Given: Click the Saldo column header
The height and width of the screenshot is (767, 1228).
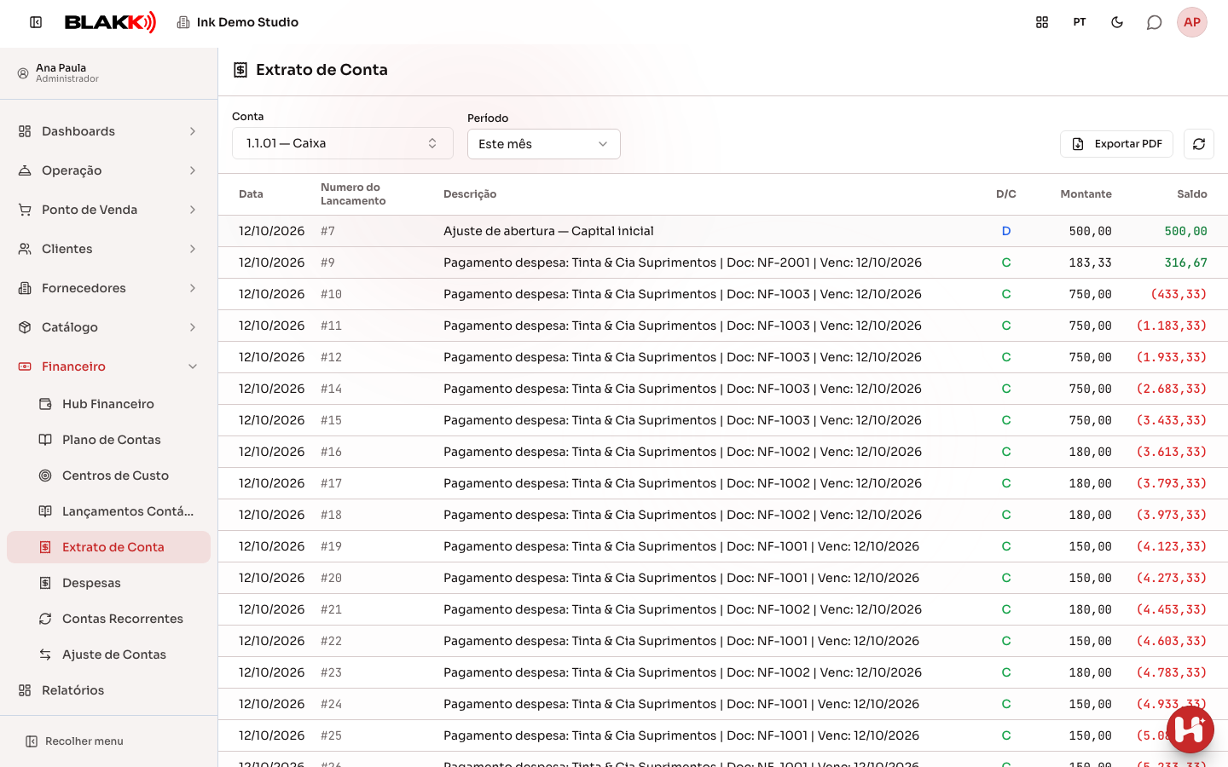Looking at the screenshot, I should coord(1192,194).
